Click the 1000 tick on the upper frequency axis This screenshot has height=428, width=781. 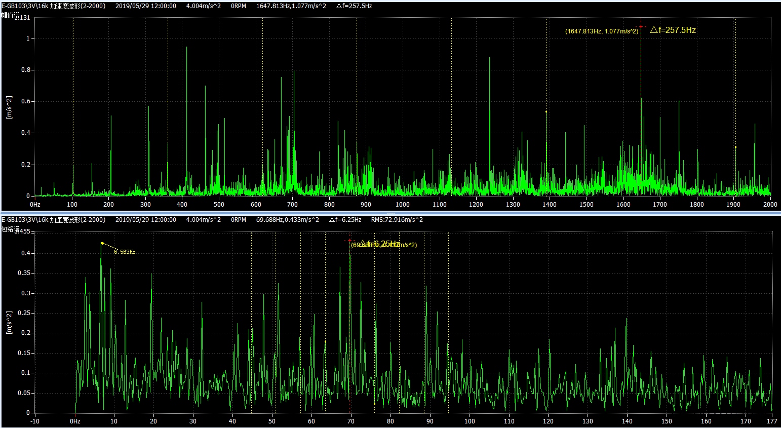tap(403, 205)
